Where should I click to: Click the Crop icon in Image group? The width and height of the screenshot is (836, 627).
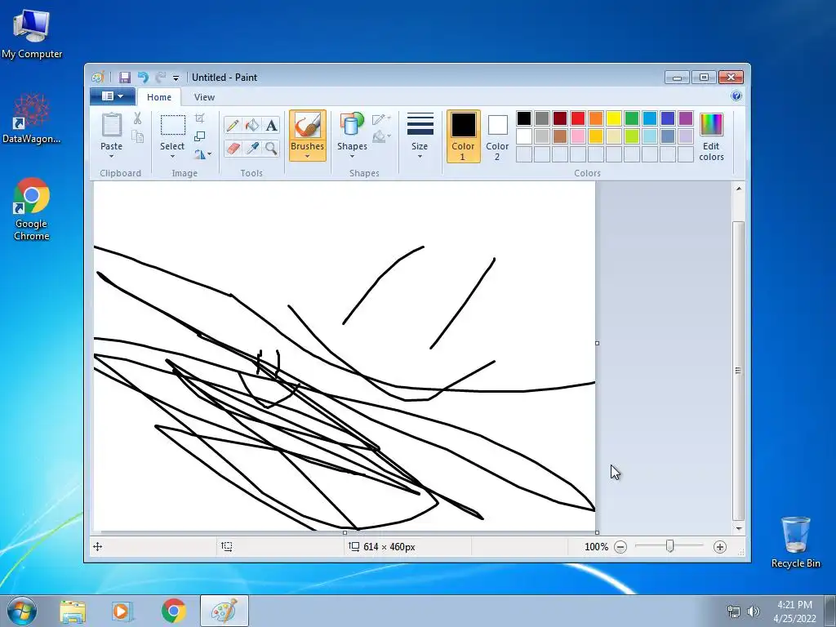pyautogui.click(x=199, y=118)
